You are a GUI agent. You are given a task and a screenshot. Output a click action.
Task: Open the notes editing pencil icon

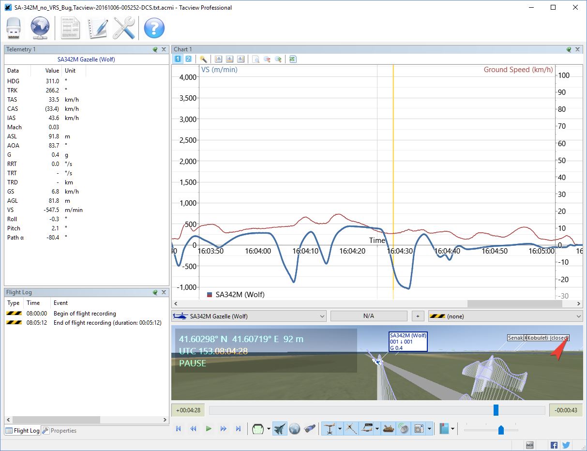click(x=97, y=28)
